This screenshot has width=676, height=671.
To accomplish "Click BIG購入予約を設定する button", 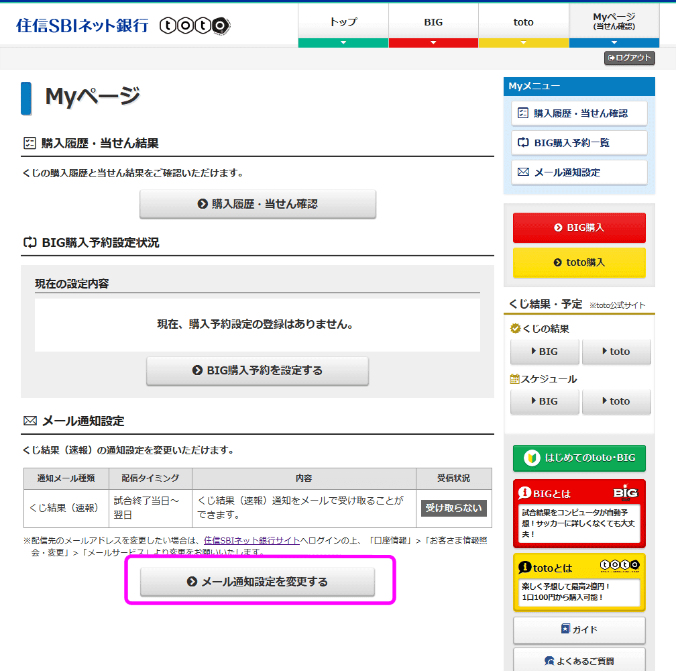I will (258, 370).
